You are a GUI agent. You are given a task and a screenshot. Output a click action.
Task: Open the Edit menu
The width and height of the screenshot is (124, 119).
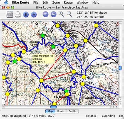pyautogui.click(x=45, y=3)
